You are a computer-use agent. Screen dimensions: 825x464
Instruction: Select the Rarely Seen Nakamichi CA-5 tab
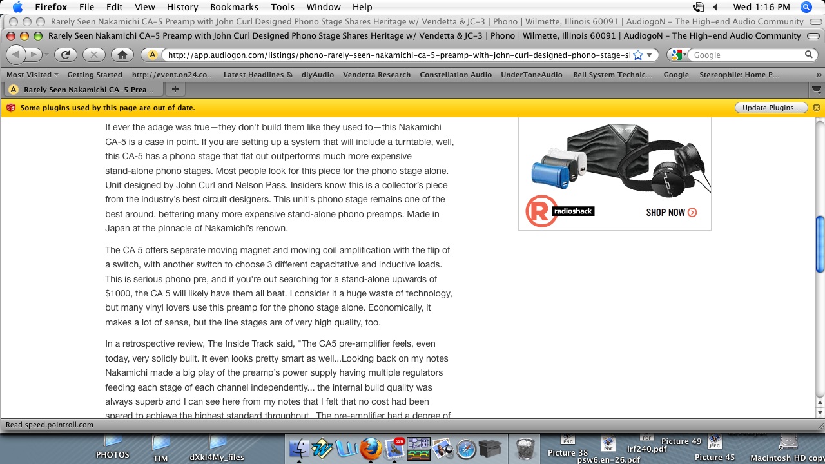(82, 90)
